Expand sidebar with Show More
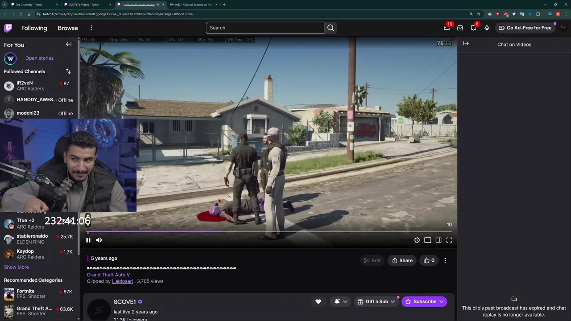 click(x=17, y=267)
